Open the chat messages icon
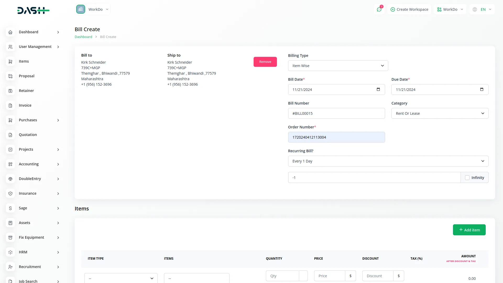Image resolution: width=503 pixels, height=283 pixels. (379, 9)
